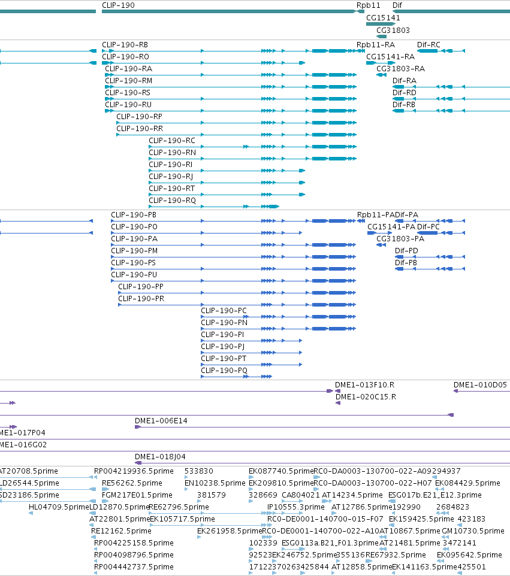Click the CG15141 gene bar
510x576 pixels.
tap(381, 24)
